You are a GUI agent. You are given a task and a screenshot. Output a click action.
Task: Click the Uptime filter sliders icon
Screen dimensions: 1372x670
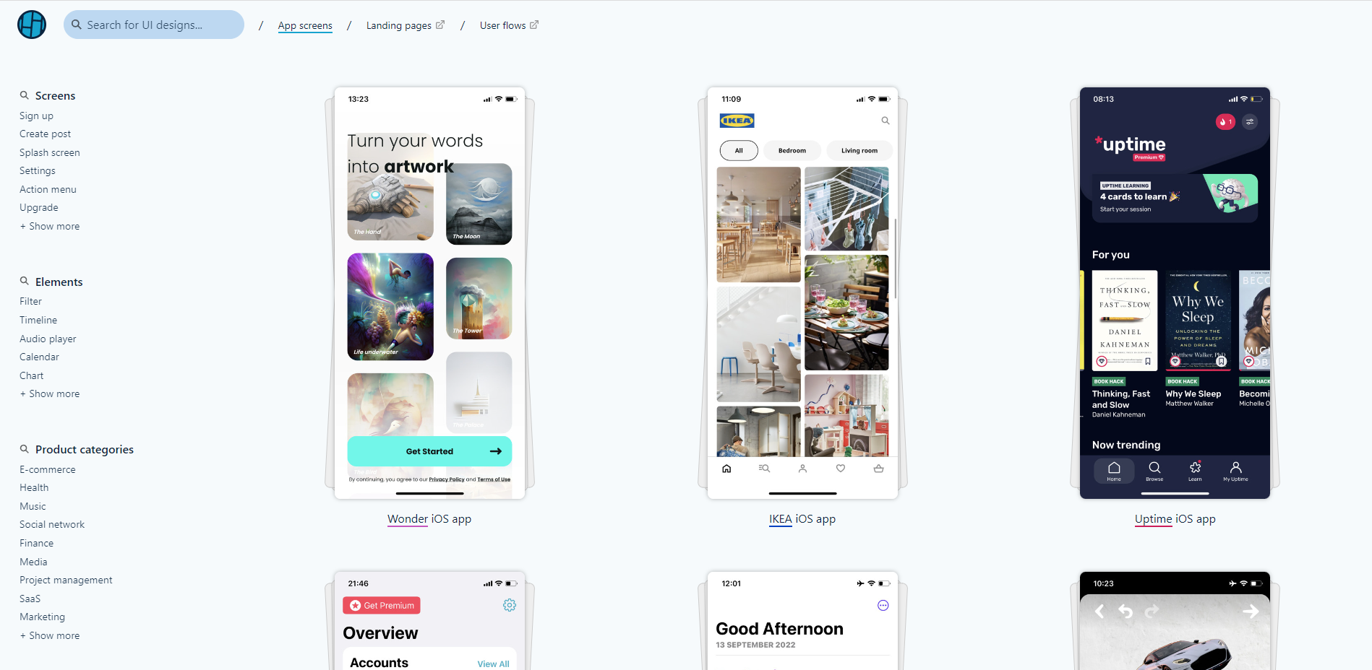(x=1250, y=122)
